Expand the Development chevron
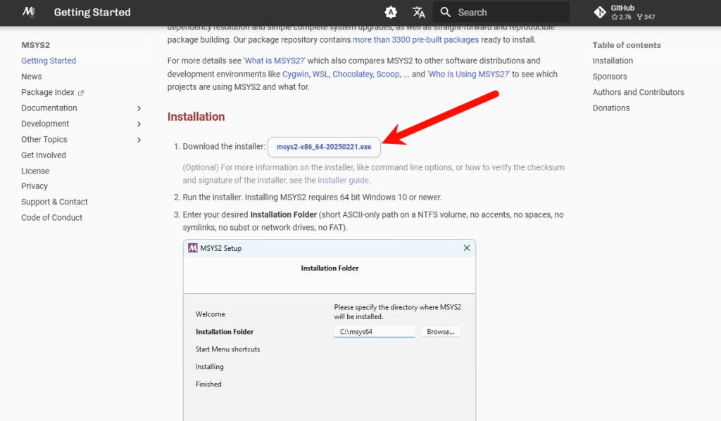Viewport: 721px width, 421px height. 139,124
